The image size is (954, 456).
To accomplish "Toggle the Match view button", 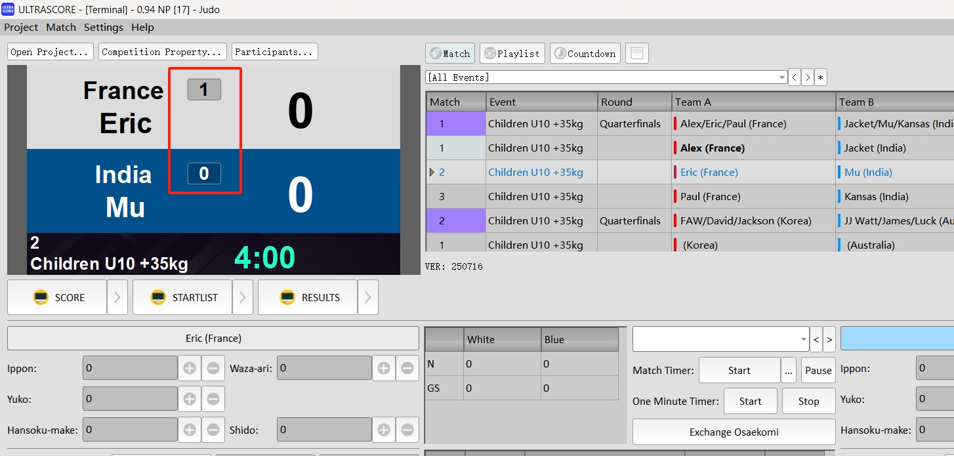I will pos(450,53).
